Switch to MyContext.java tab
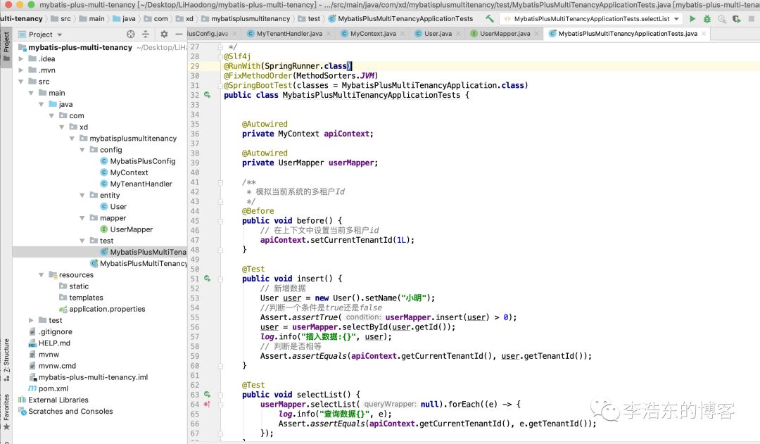The image size is (760, 444). click(373, 34)
